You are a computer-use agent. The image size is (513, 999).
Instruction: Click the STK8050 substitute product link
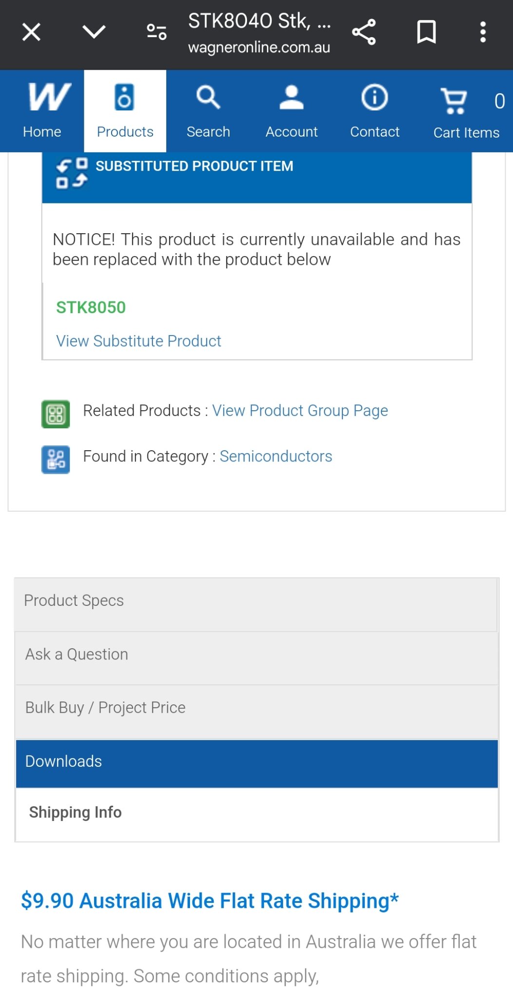coord(91,308)
